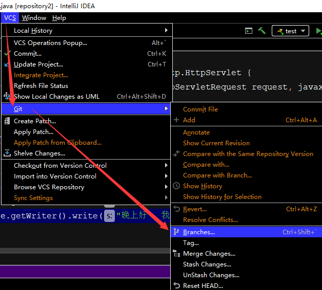Click the blue Update Project arrow icon

[x=7, y=64]
